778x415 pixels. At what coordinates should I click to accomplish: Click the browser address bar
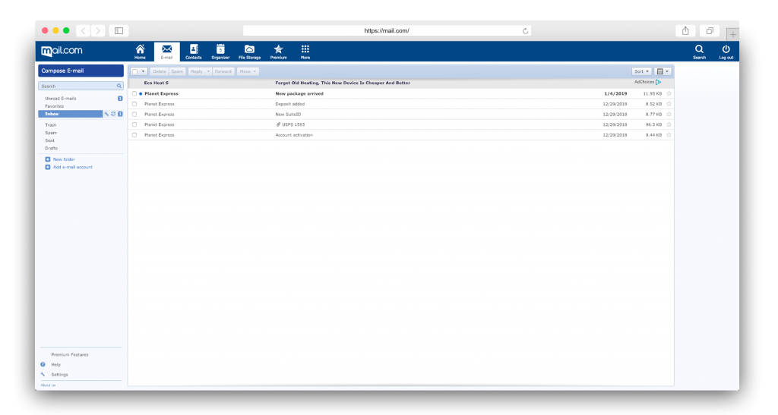coord(387,30)
